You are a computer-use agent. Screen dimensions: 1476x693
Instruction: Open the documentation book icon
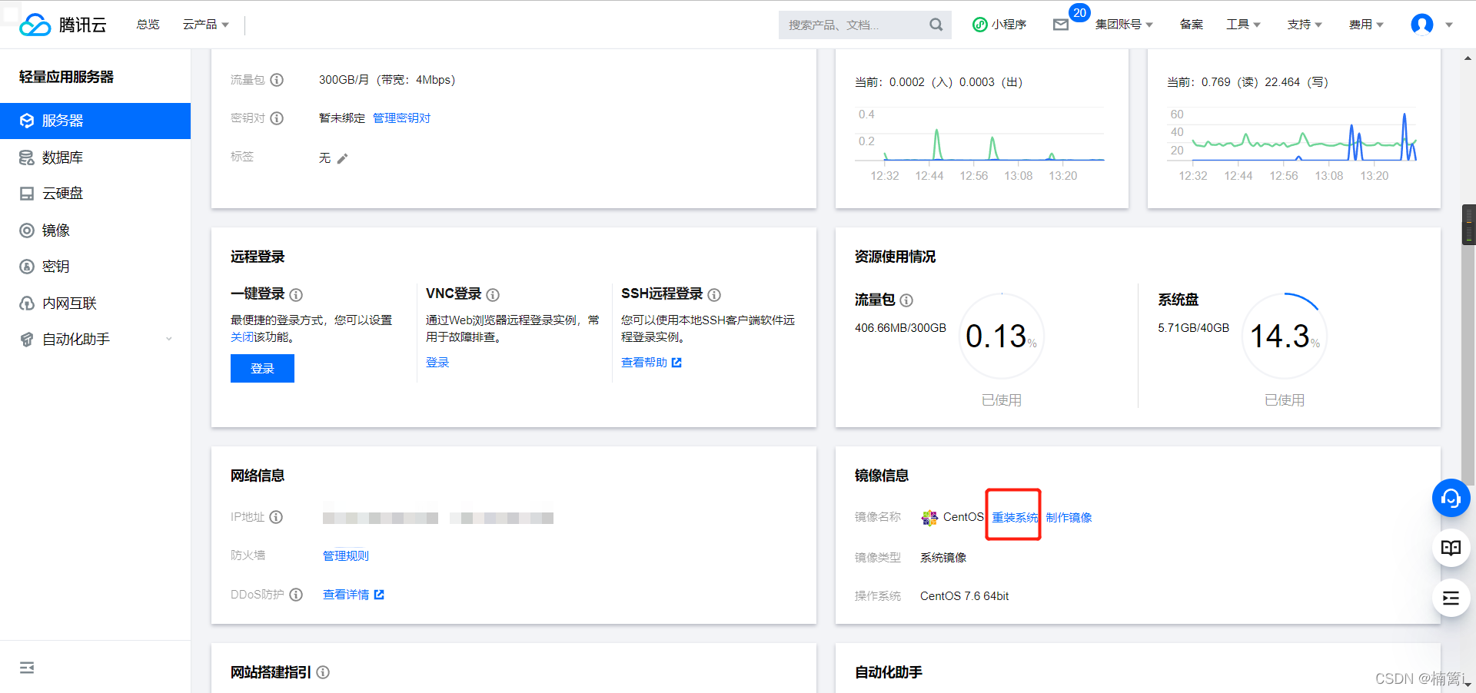(1451, 548)
